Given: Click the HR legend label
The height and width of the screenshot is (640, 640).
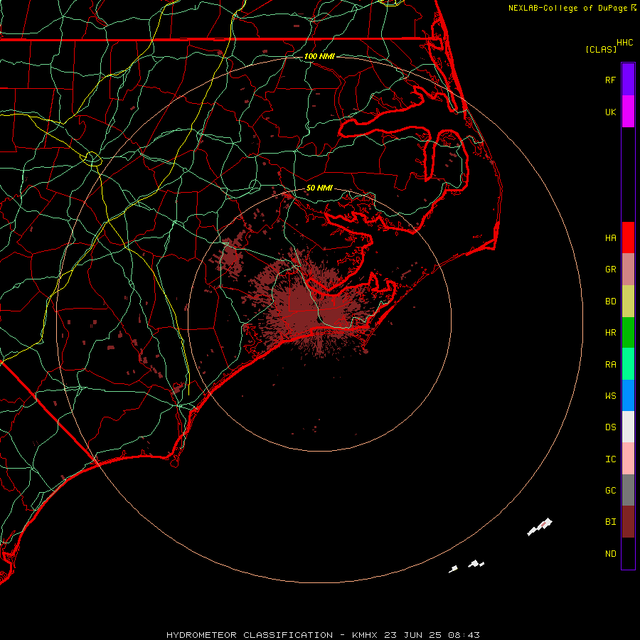Looking at the screenshot, I should coord(610,333).
